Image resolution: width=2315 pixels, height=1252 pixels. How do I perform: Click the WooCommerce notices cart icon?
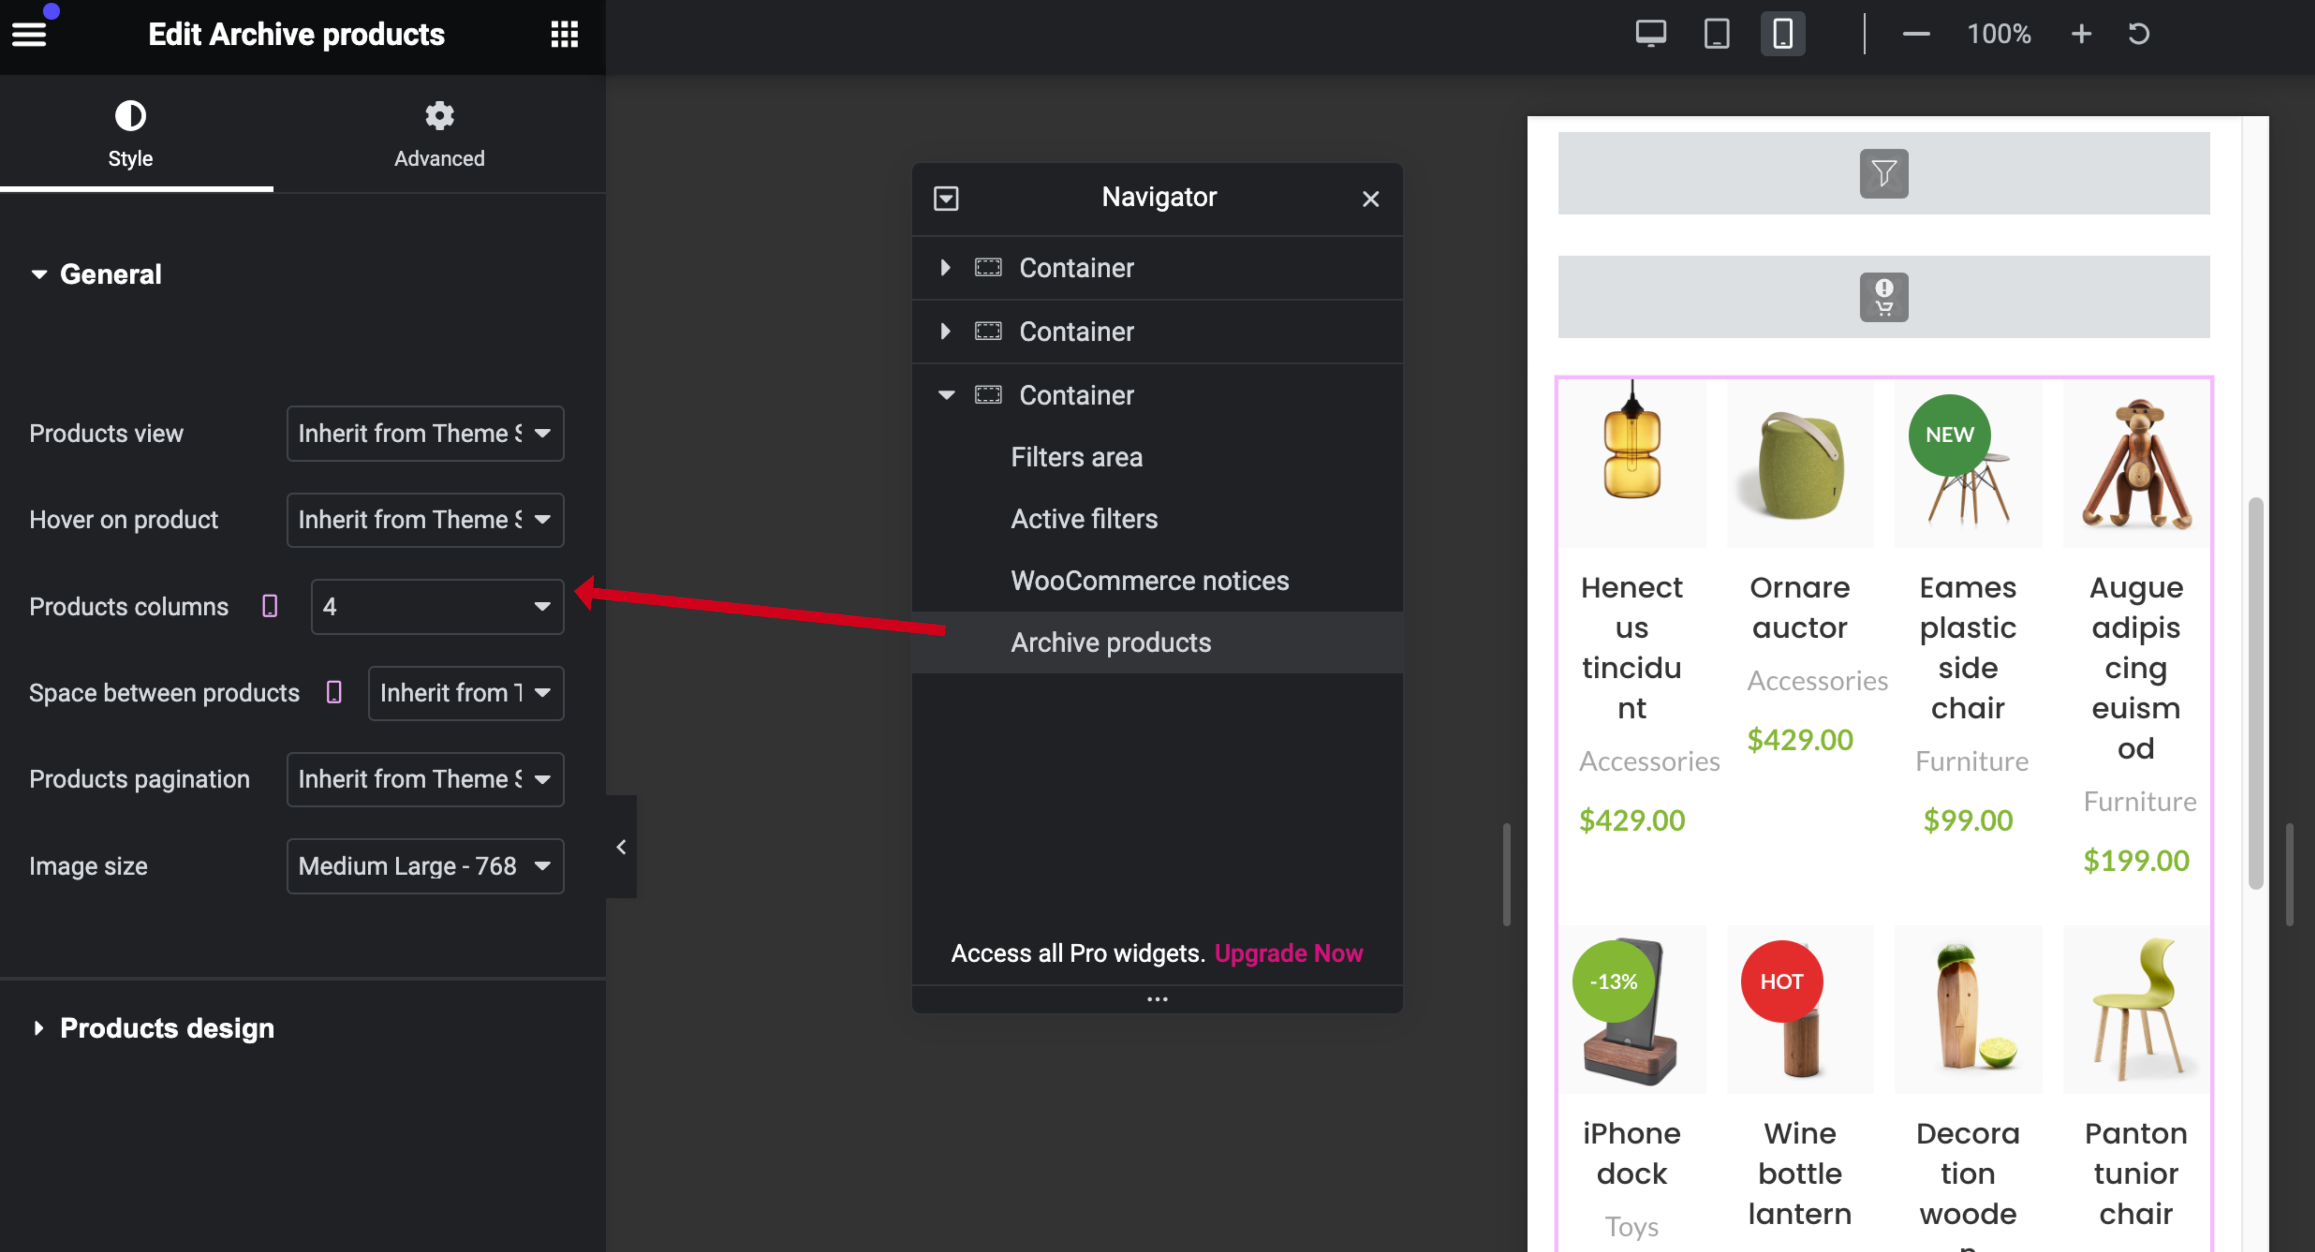pyautogui.click(x=1884, y=298)
